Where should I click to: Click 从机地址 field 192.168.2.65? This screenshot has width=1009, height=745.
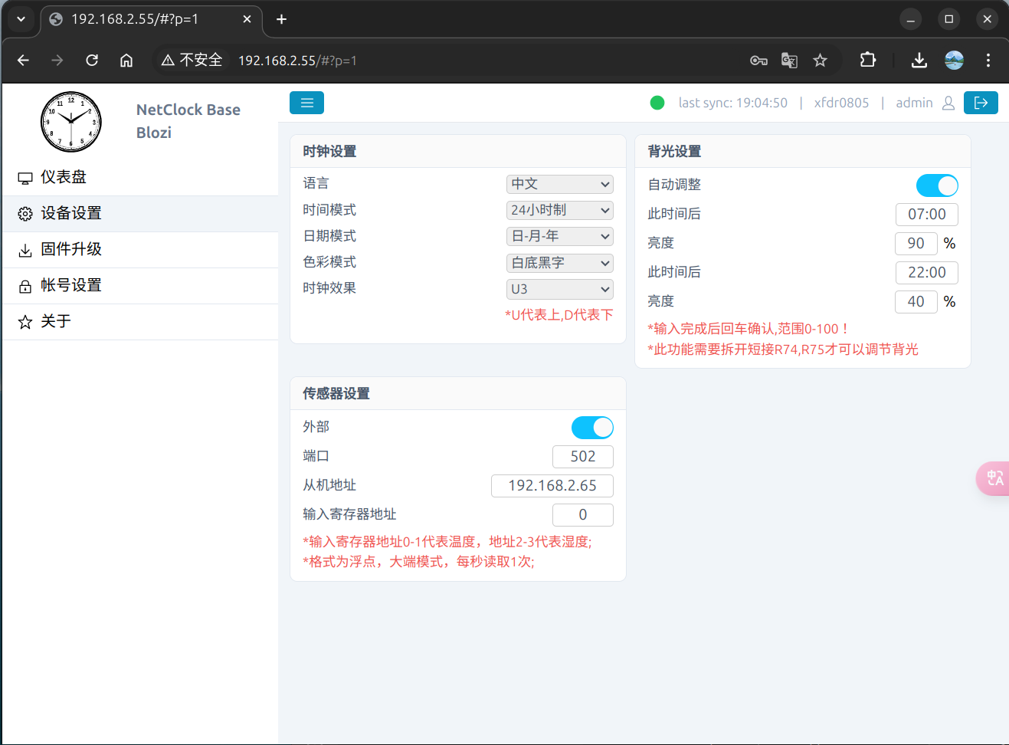[552, 486]
